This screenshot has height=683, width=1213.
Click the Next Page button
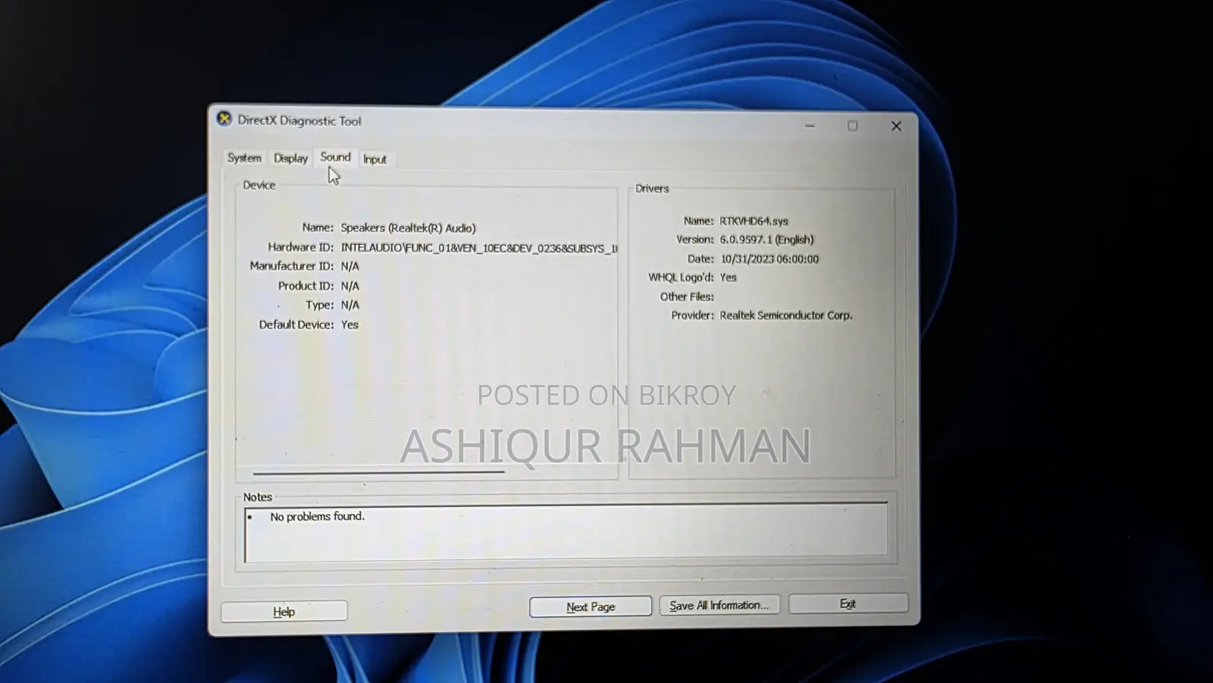point(591,606)
